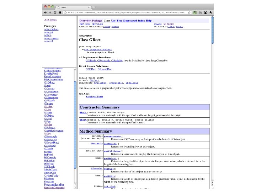256x192 pixels.
Task: Open the GRoundRect subclass link
Action: click(105, 69)
